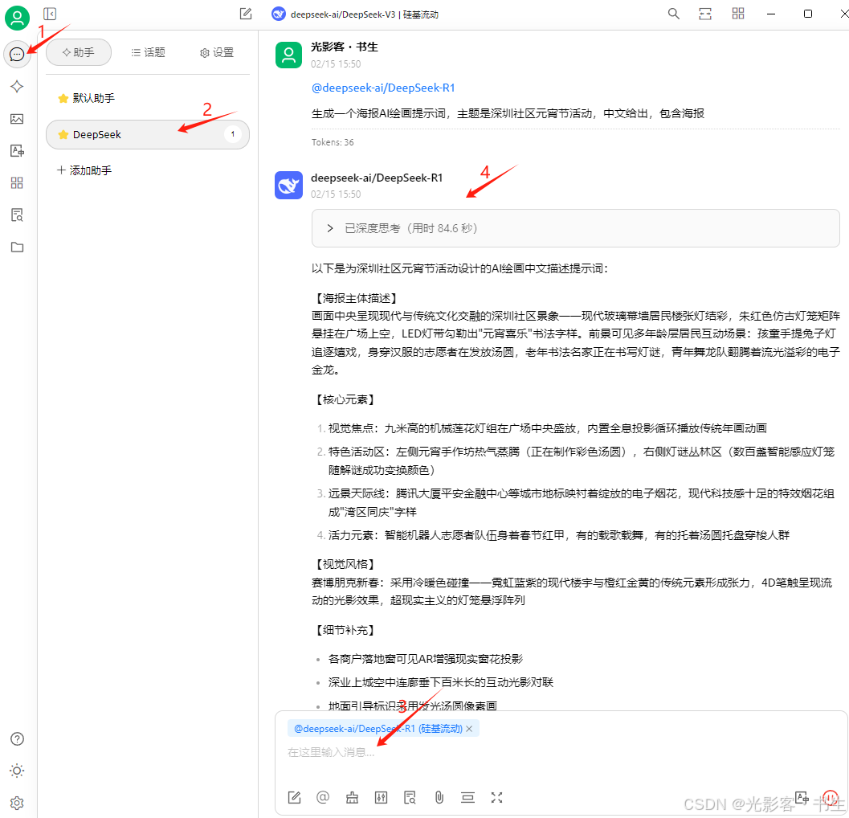Image resolution: width=849 pixels, height=818 pixels.
Task: Start new topic from input toolbar
Action: [294, 797]
